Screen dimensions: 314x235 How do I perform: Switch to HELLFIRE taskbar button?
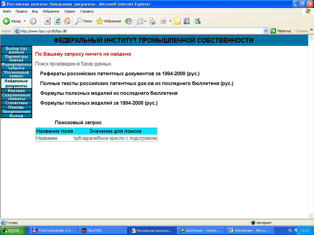pos(103,230)
